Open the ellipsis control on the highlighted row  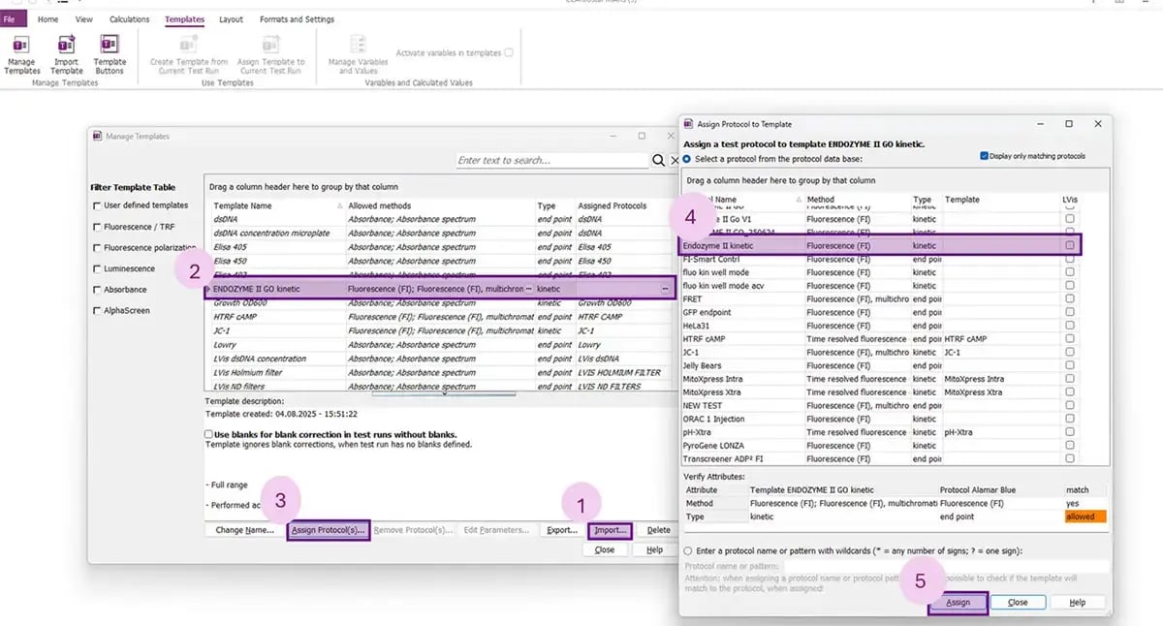tap(664, 288)
